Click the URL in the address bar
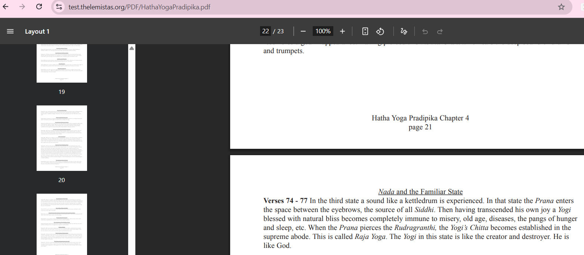Viewport: 584px width, 255px height. (139, 7)
